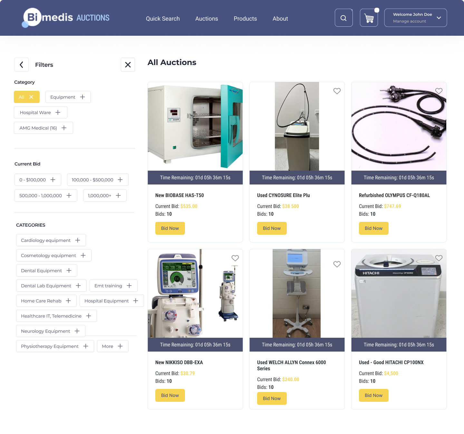Add the Equipment category filter
The height and width of the screenshot is (434, 464).
tap(68, 97)
